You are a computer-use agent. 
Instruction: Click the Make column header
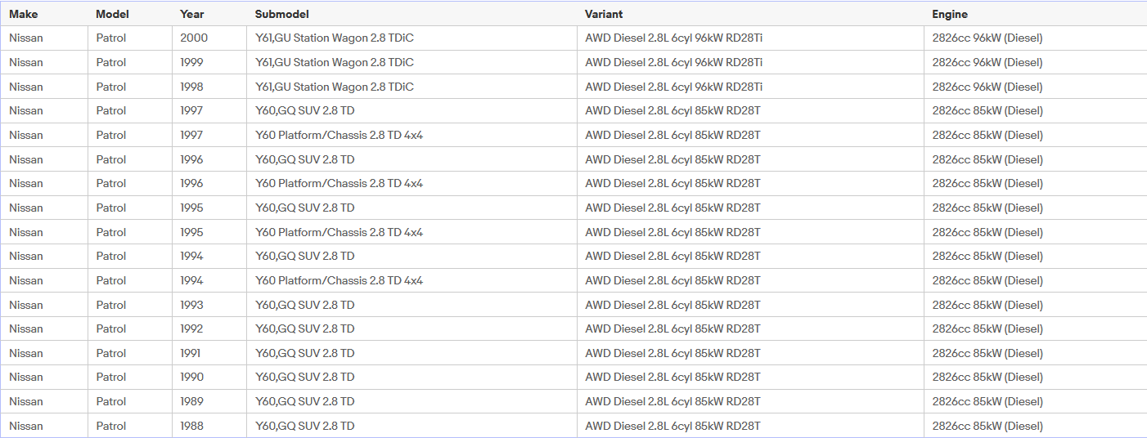coord(44,14)
